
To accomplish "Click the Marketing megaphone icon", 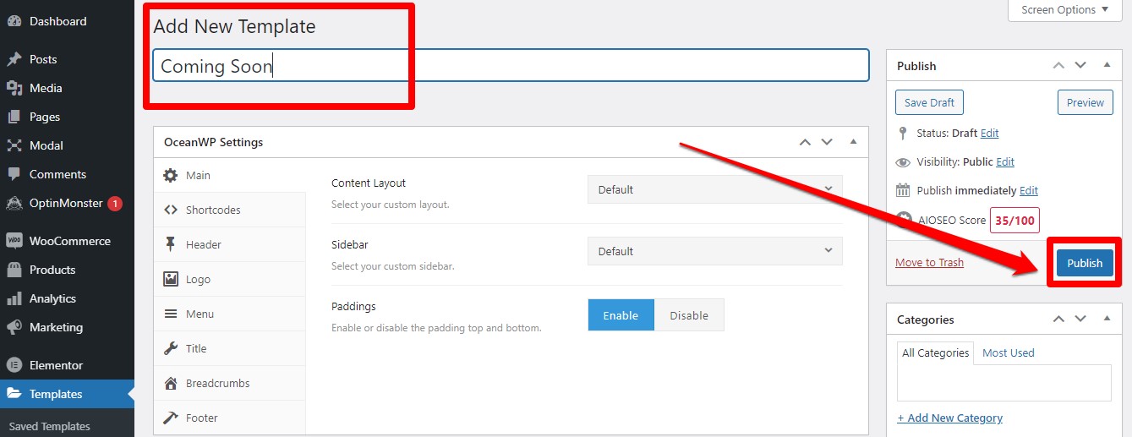I will coord(14,327).
